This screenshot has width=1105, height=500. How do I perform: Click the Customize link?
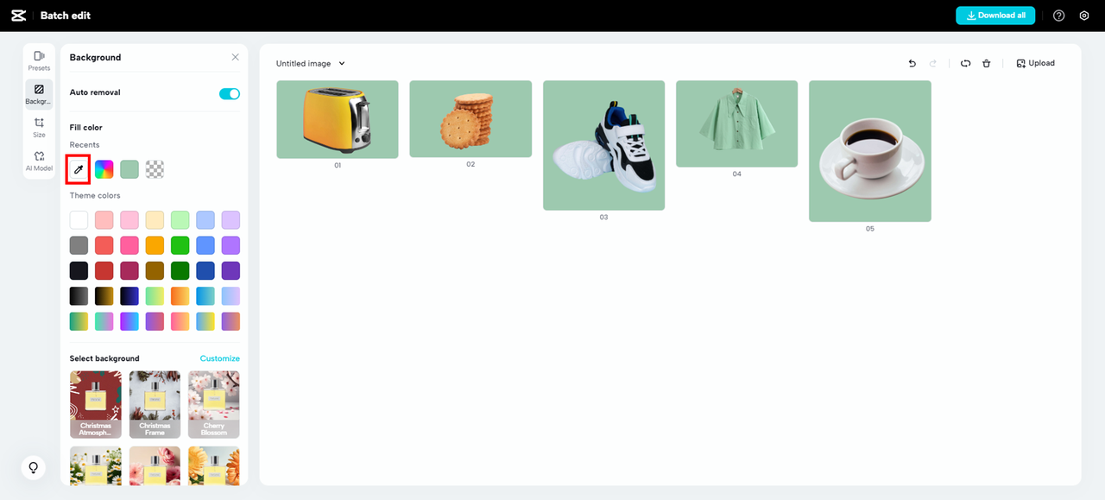pyautogui.click(x=220, y=358)
